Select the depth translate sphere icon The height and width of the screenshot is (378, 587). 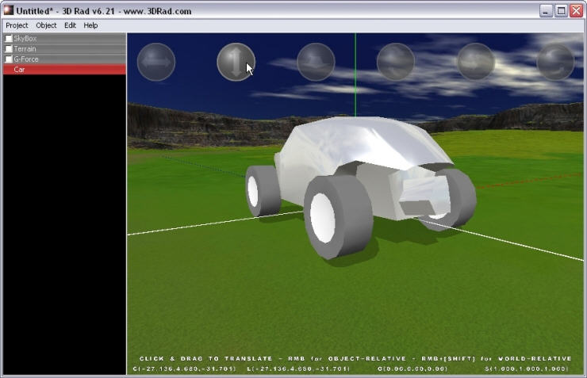coord(316,62)
